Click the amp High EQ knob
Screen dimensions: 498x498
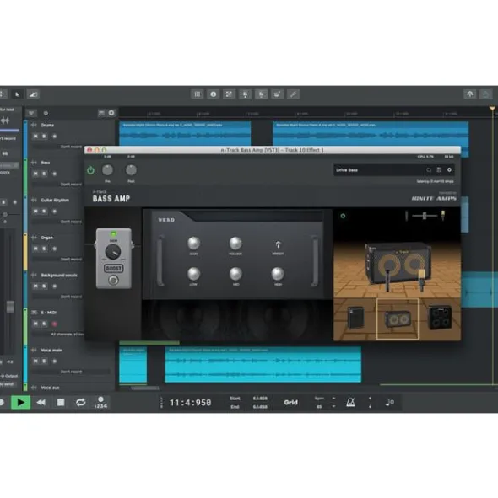[x=278, y=274]
